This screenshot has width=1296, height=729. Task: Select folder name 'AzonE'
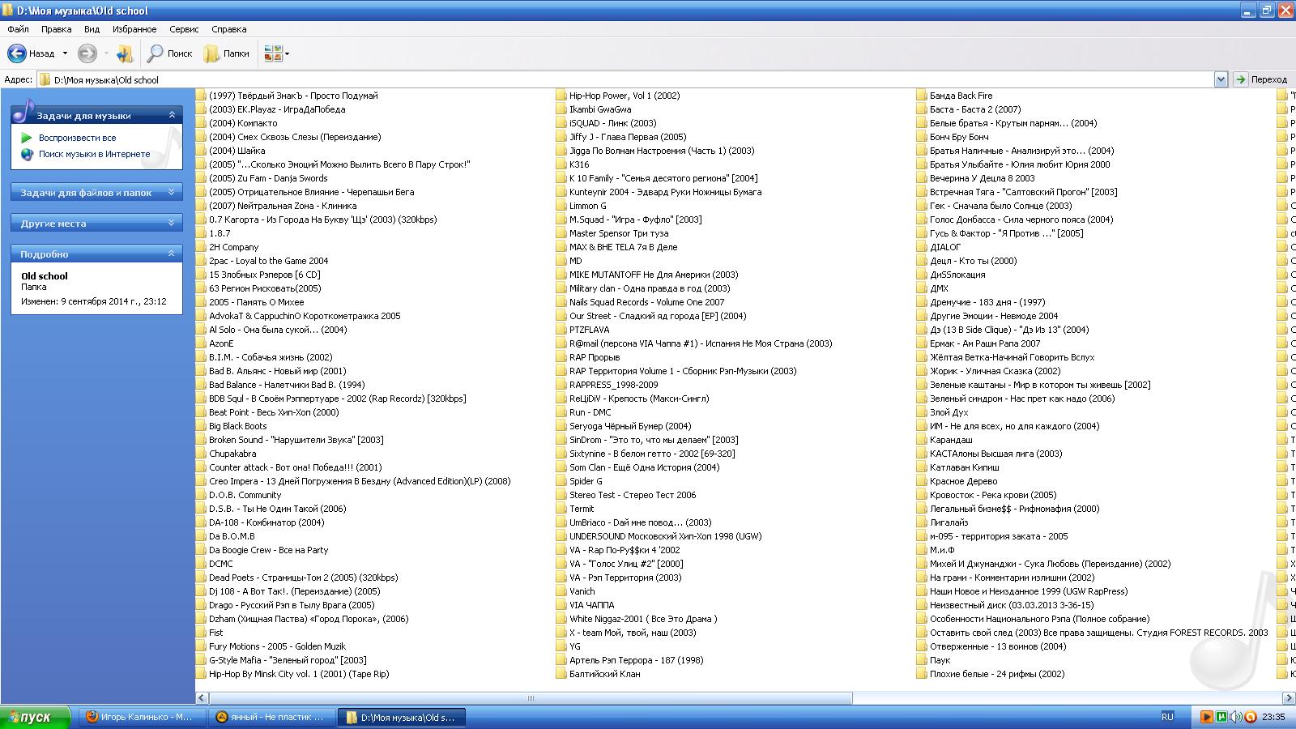point(221,343)
